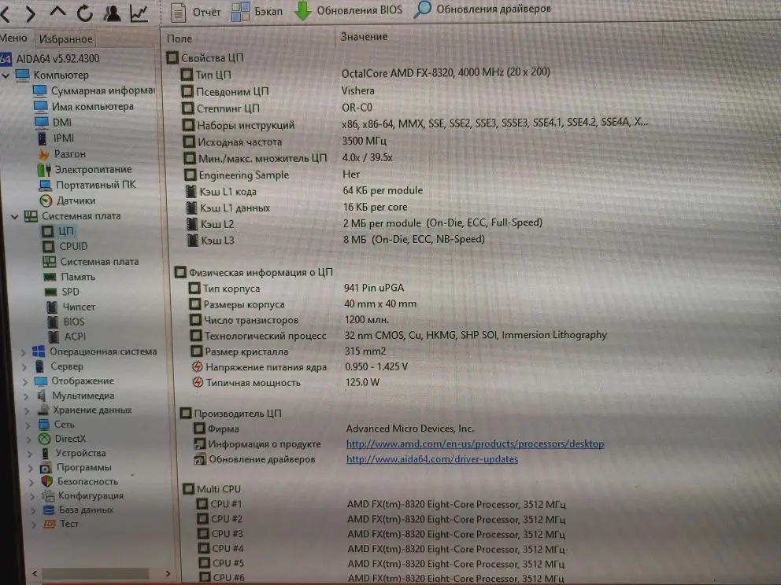This screenshot has height=585, width=781.
Task: Expand the Операционная система node
Action: coord(23,352)
